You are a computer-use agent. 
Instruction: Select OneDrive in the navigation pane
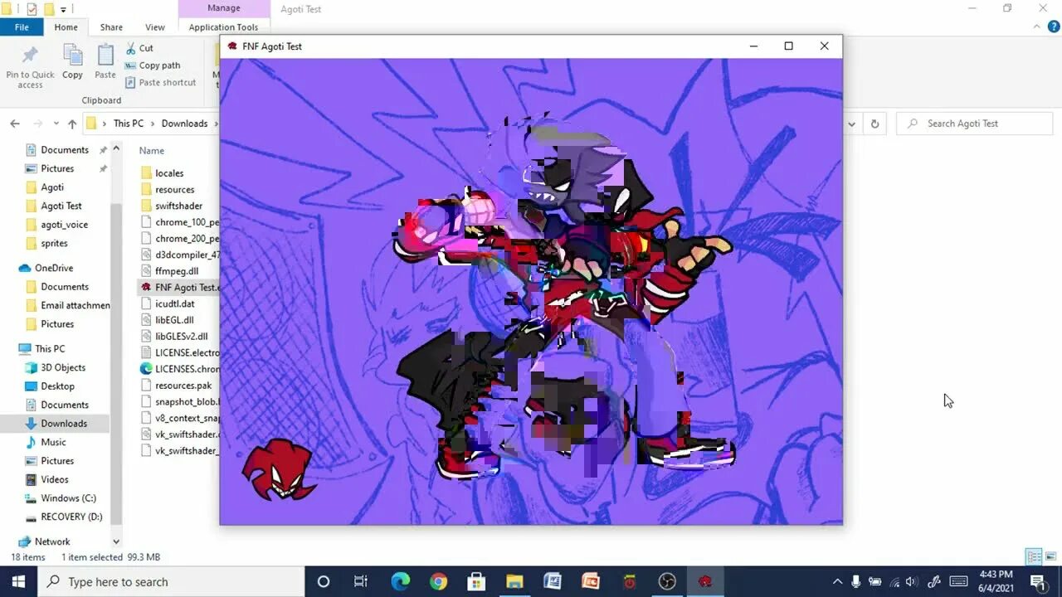point(54,268)
